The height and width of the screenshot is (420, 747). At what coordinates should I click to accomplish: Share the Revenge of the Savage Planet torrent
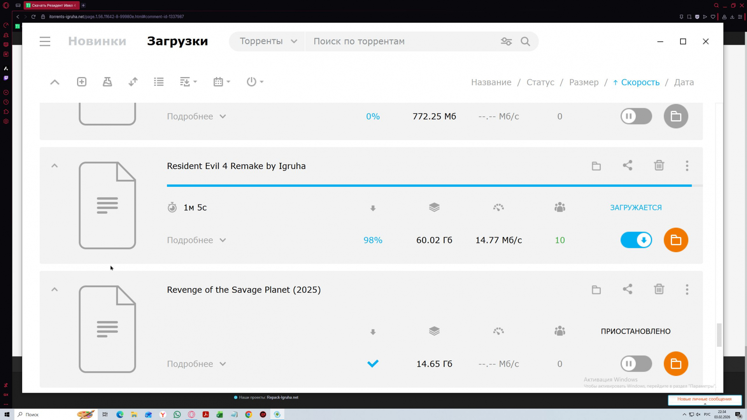click(627, 289)
